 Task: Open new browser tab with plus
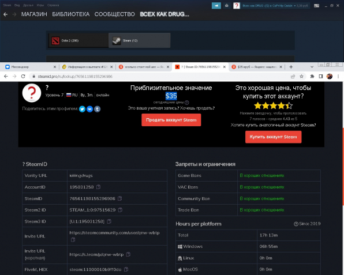291,67
